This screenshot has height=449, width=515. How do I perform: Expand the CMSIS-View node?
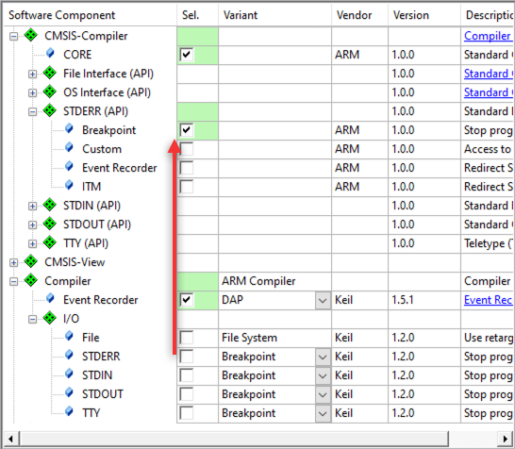click(13, 262)
